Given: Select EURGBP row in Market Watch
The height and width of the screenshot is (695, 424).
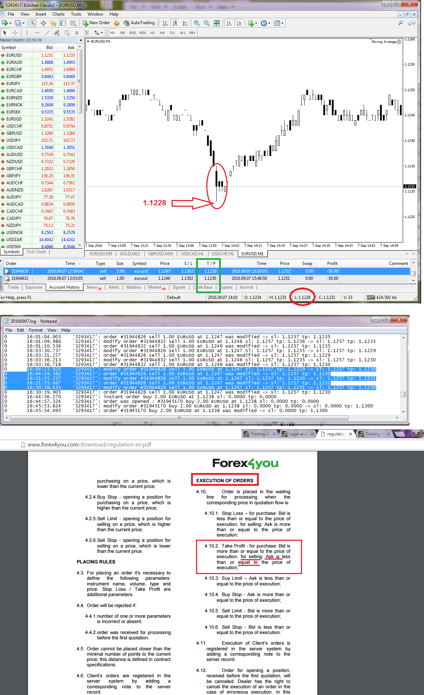Looking at the screenshot, I should [x=38, y=77].
